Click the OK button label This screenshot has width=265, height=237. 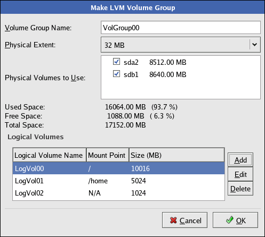point(241,221)
